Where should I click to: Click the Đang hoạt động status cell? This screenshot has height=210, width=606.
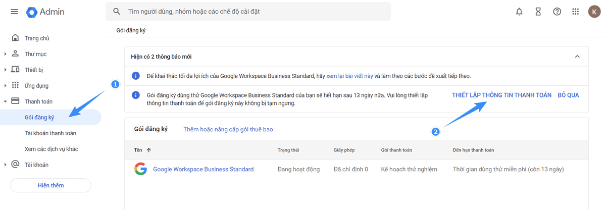pyautogui.click(x=298, y=169)
